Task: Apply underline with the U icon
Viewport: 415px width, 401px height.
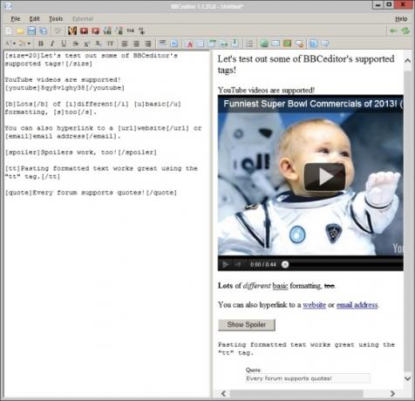Action: (64, 44)
